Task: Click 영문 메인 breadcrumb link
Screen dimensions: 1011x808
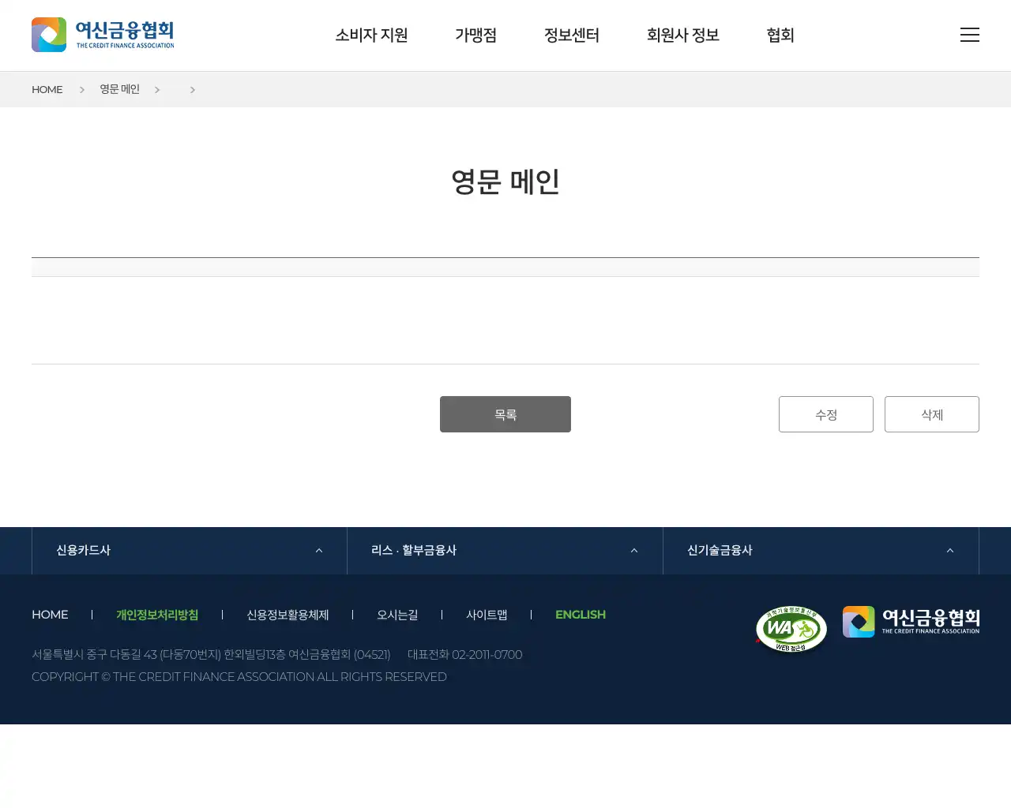Action: pyautogui.click(x=119, y=89)
